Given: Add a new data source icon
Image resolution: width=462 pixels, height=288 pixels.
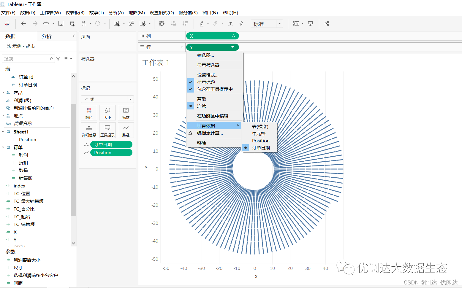Looking at the screenshot, I should click(x=72, y=23).
